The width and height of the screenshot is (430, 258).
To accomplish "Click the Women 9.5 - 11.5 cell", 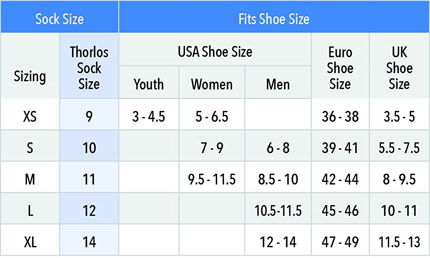I will click(212, 179).
